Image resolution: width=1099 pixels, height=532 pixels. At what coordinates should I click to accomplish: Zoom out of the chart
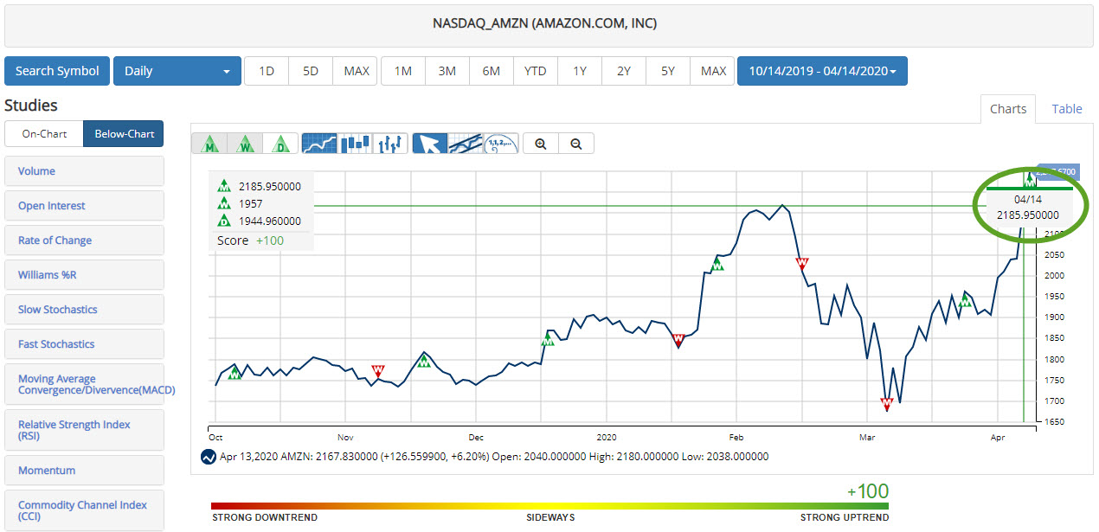[576, 144]
